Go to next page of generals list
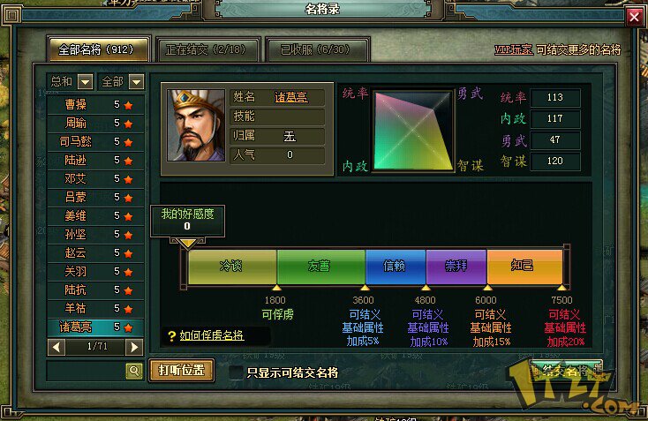Image resolution: width=648 pixels, height=421 pixels. click(x=134, y=347)
